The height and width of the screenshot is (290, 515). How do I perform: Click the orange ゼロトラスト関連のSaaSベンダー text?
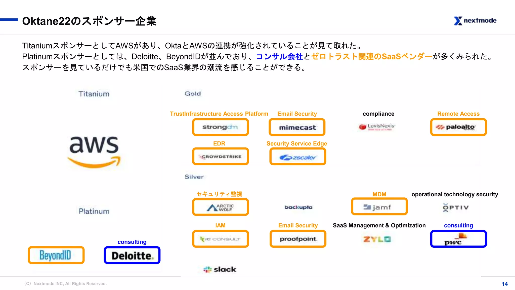[372, 56]
